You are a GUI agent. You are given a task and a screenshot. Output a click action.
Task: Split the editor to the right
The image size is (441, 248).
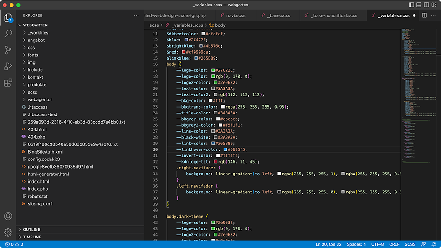pyautogui.click(x=425, y=15)
